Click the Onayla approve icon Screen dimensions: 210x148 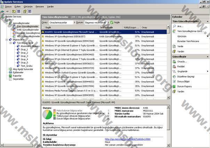(174, 62)
